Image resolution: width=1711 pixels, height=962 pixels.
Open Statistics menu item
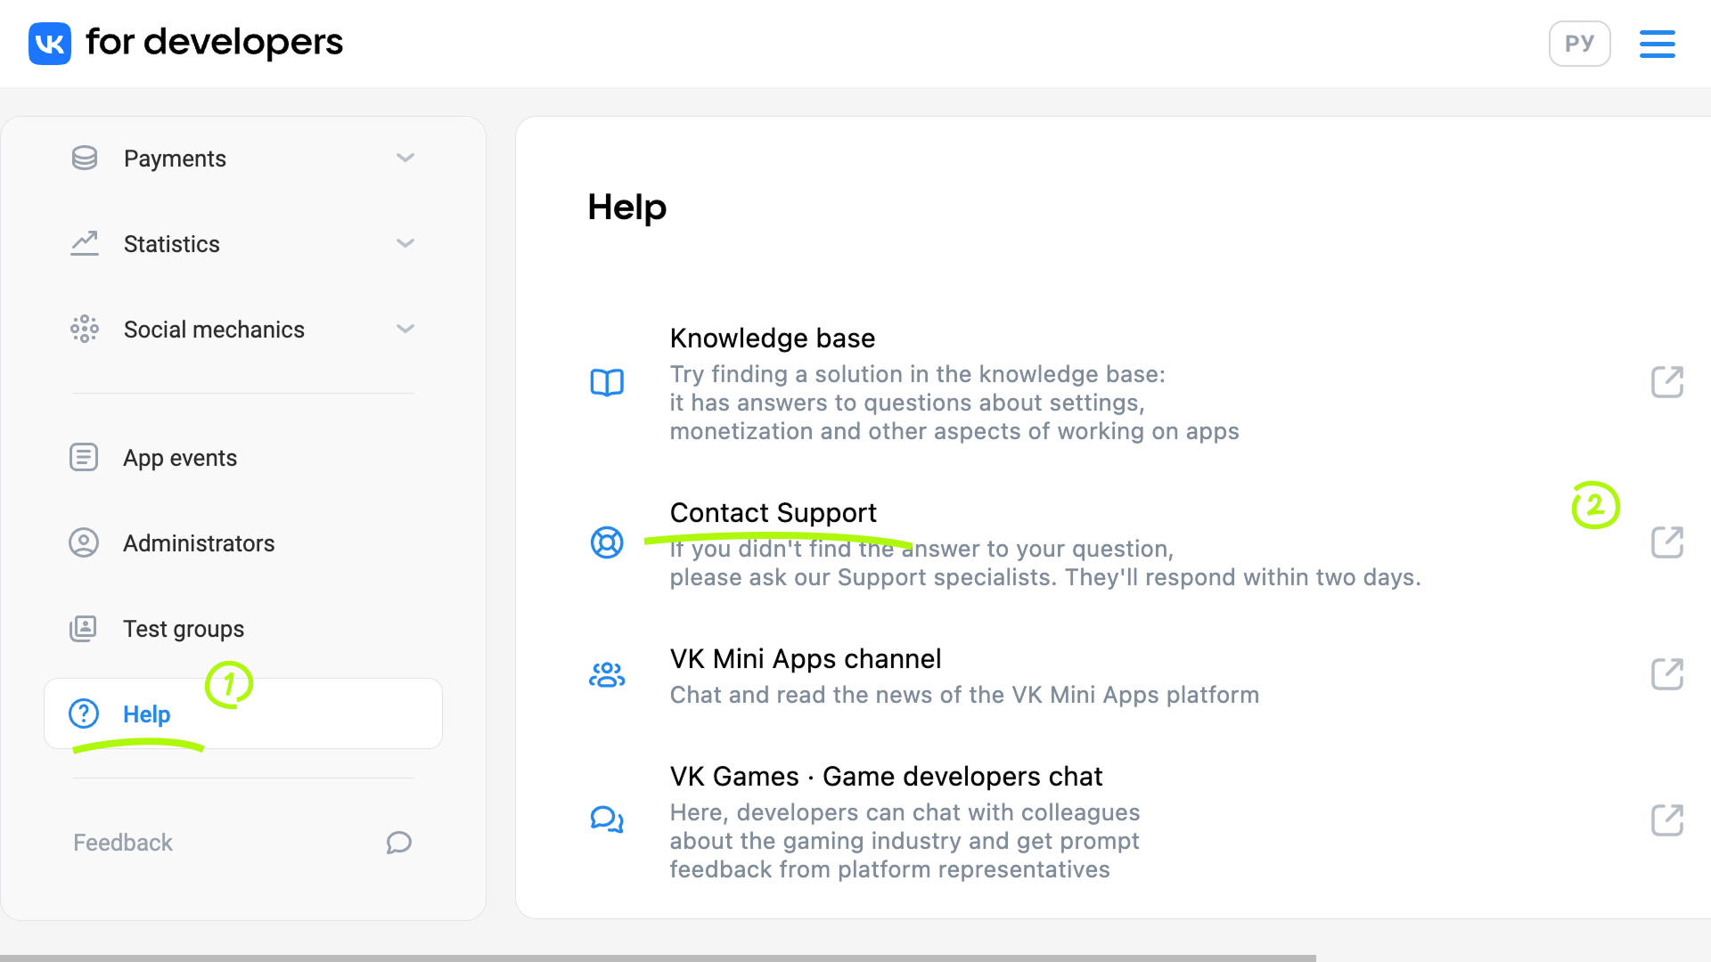pos(171,243)
